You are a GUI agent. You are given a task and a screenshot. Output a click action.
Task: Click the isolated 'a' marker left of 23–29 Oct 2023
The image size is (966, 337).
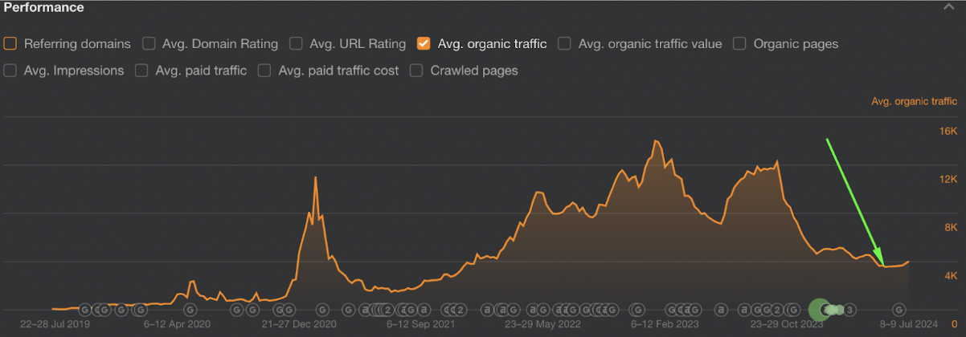coord(722,309)
